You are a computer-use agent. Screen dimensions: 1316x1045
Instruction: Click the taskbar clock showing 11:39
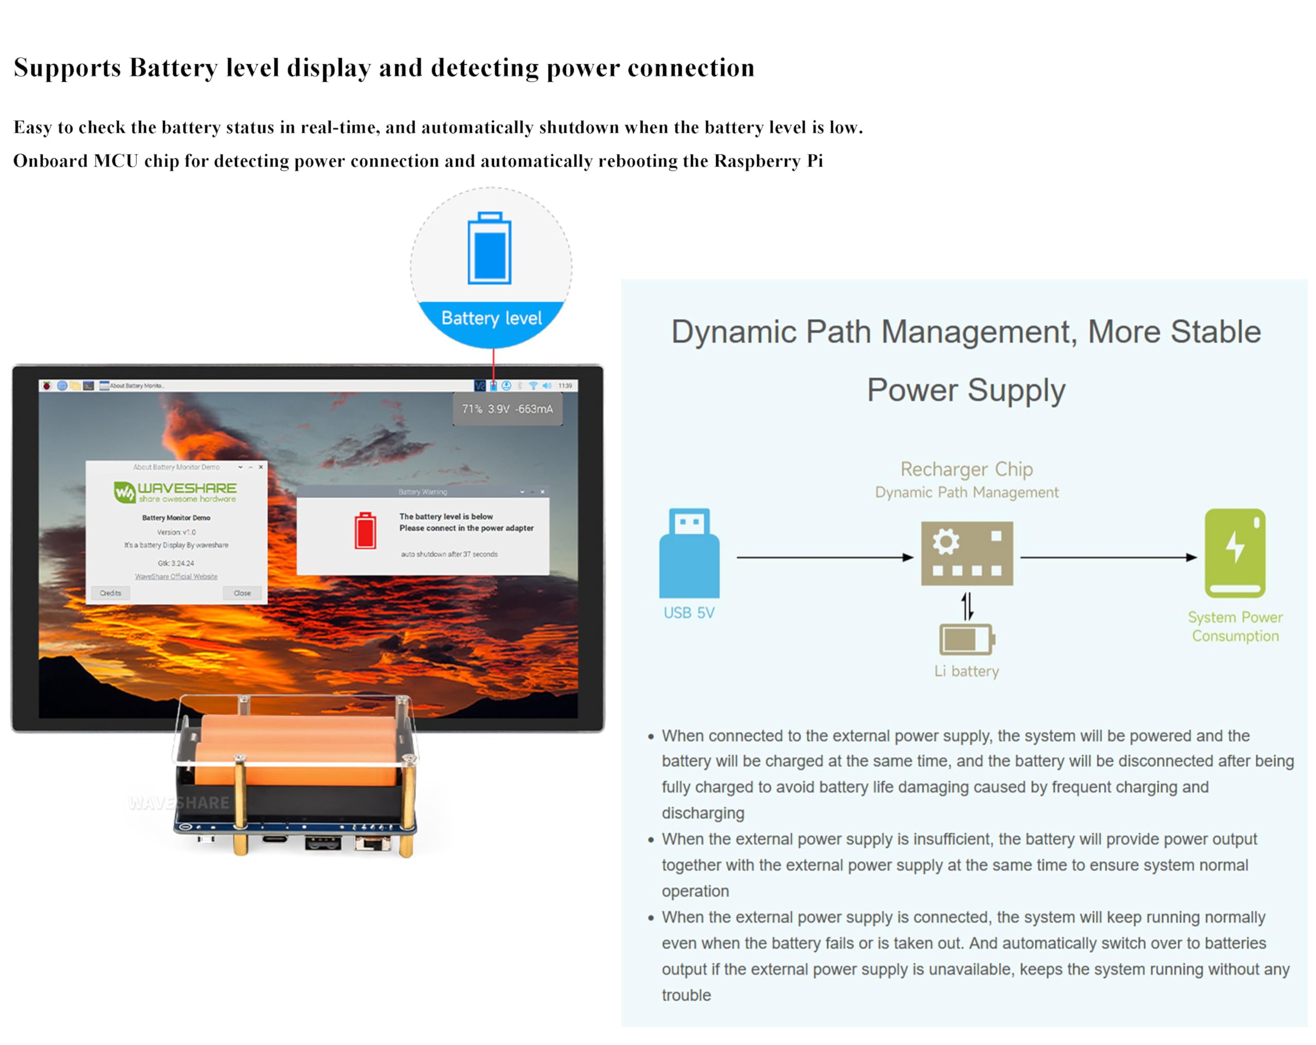click(x=566, y=386)
